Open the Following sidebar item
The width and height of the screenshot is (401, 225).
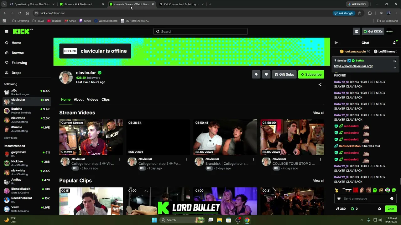click(x=19, y=63)
